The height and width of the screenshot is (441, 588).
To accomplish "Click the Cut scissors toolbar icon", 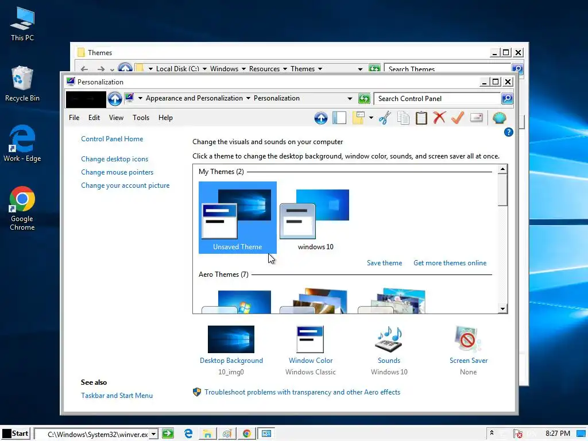I will [385, 118].
